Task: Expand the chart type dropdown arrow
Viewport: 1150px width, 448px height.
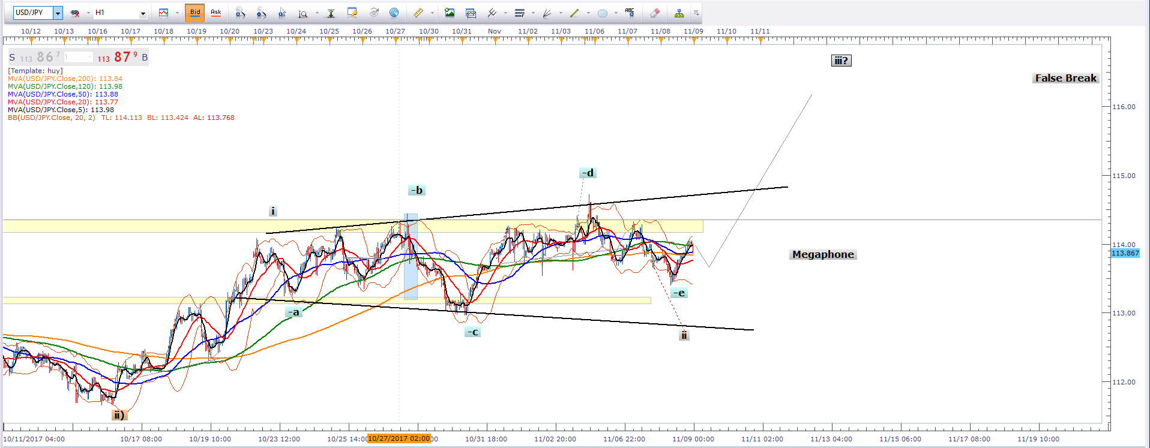Action: pos(177,13)
